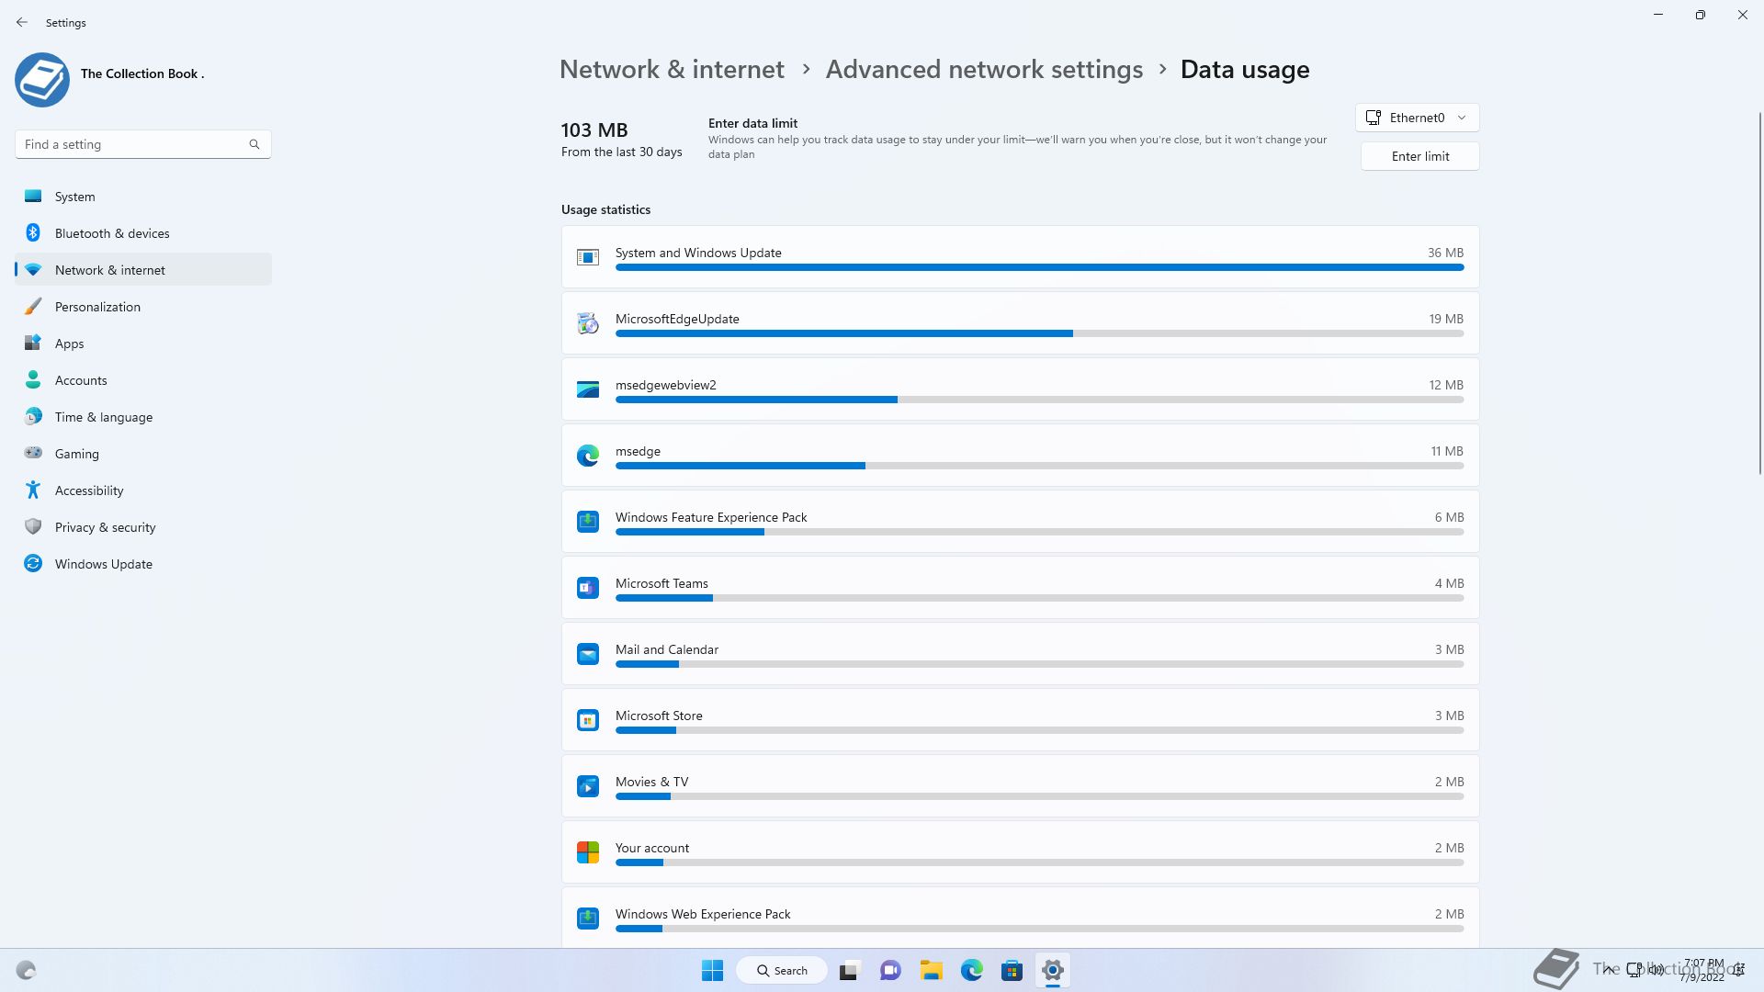Image resolution: width=1764 pixels, height=992 pixels.
Task: Open Windows Update settings page
Action: [x=143, y=564]
